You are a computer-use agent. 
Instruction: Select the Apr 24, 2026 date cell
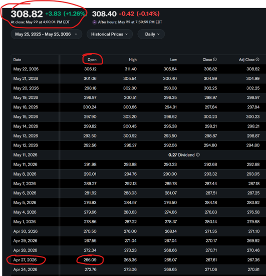(26, 269)
